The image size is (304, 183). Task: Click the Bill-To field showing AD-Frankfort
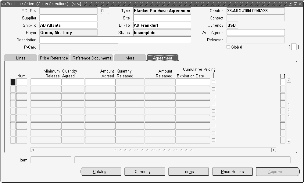point(162,25)
